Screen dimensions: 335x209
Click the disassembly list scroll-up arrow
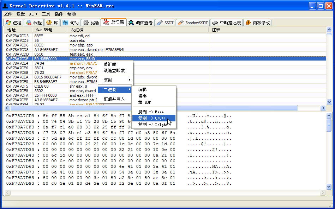coord(329,30)
